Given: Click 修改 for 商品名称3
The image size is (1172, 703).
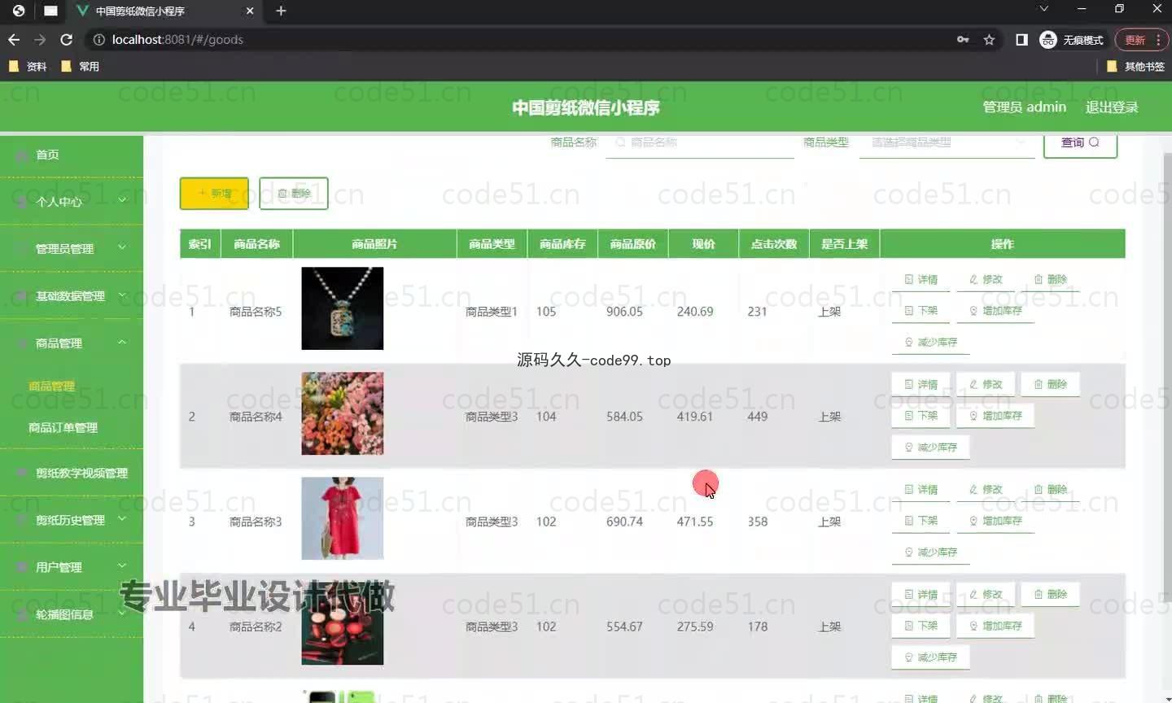Looking at the screenshot, I should point(986,489).
